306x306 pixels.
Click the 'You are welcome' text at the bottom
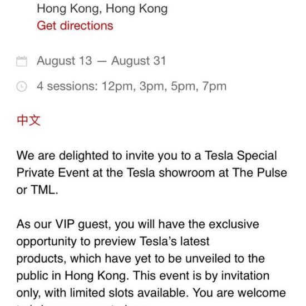239,293
